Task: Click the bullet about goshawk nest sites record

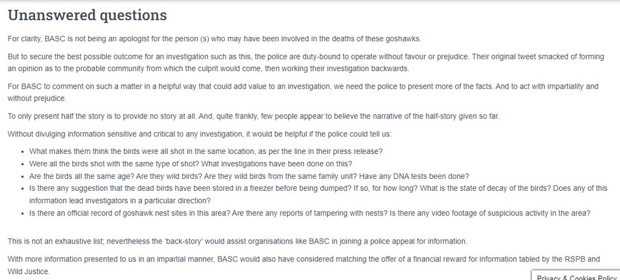Action: click(309, 213)
